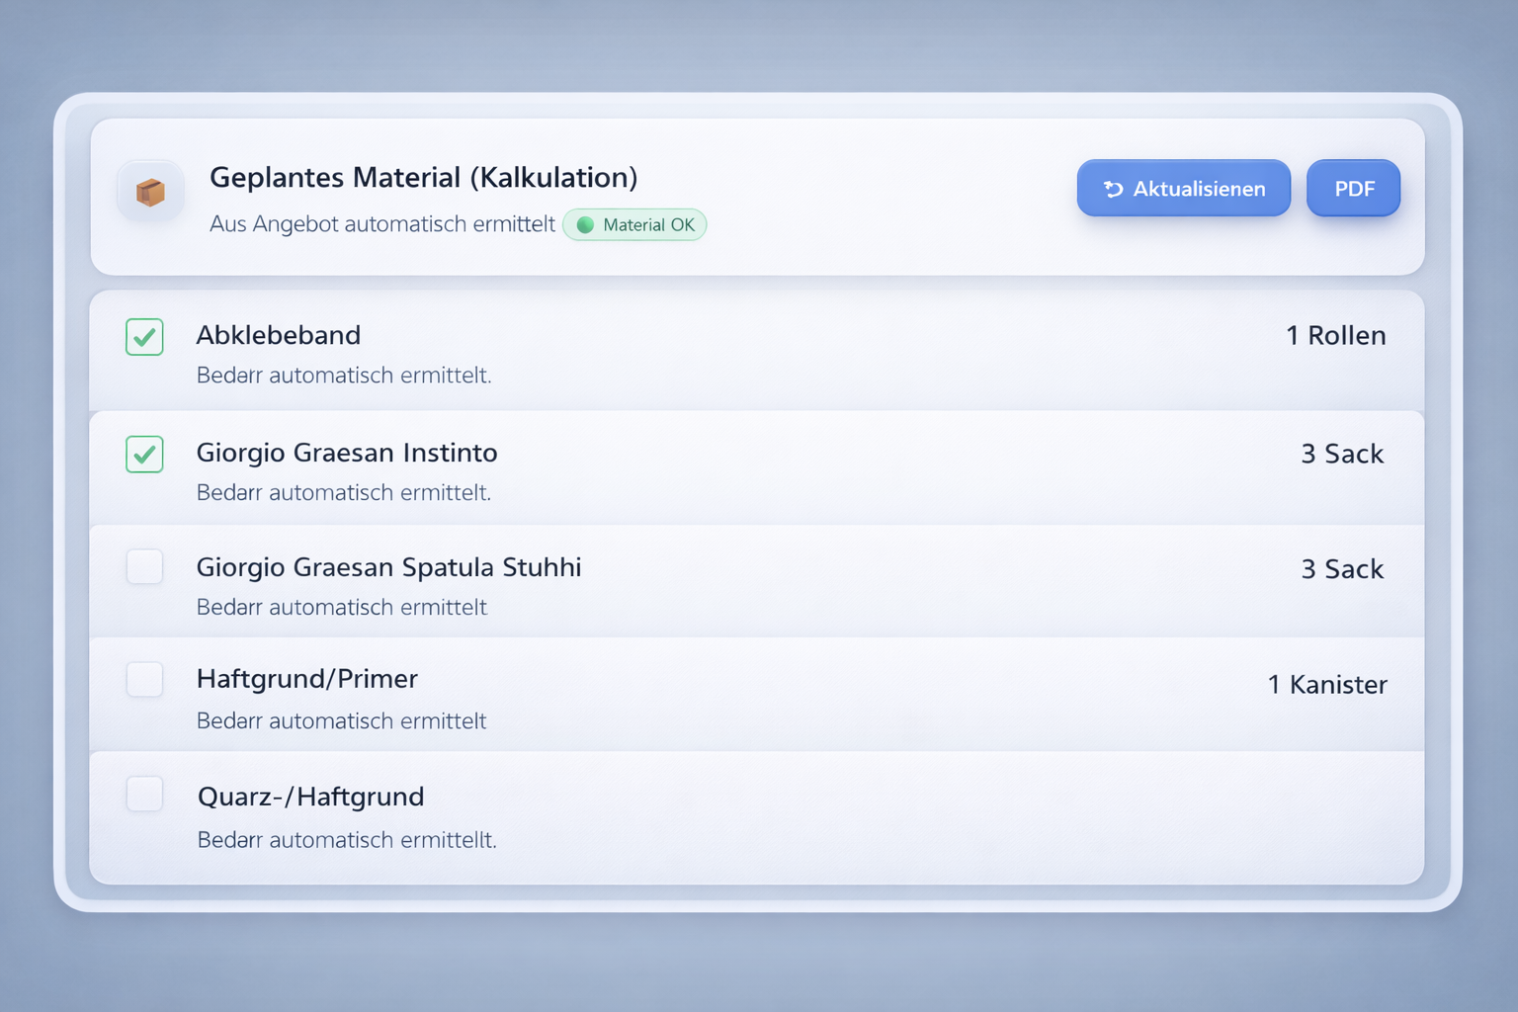The height and width of the screenshot is (1012, 1518).
Task: Check the Giorgio Graesan Spatula Stuhhi checkbox
Action: click(x=144, y=567)
